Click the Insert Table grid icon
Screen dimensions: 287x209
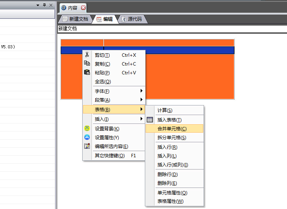150,120
